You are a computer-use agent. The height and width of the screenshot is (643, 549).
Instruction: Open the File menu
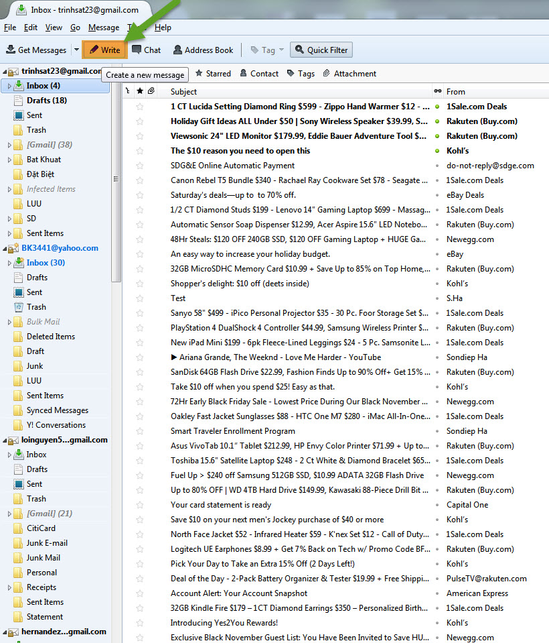click(10, 27)
